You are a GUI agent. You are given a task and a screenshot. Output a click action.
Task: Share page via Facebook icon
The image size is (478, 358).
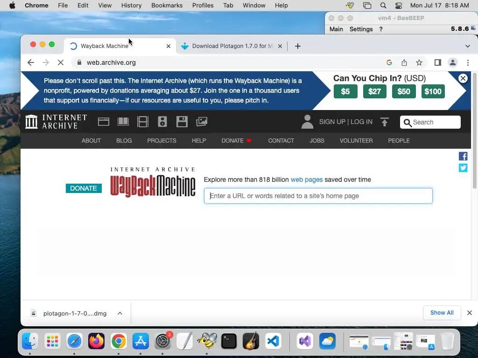(463, 156)
